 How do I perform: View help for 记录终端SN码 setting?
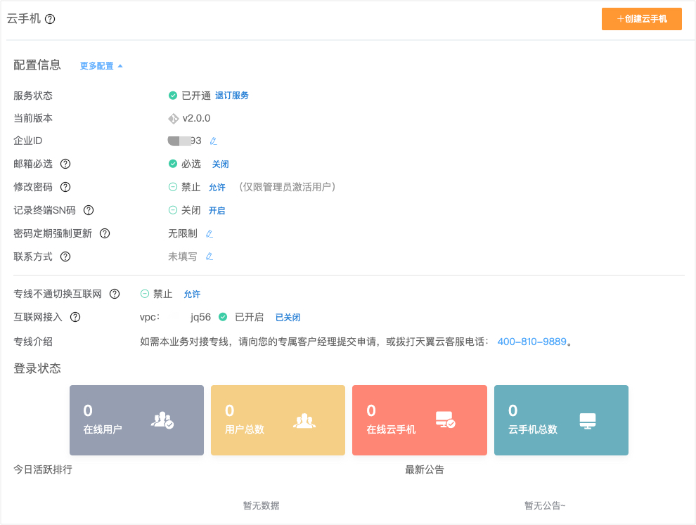[87, 209]
